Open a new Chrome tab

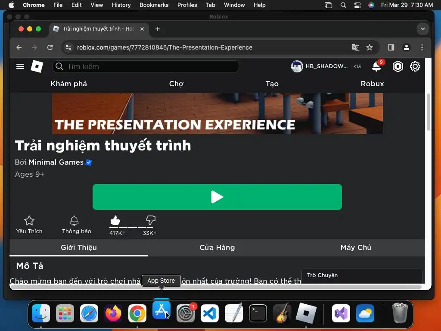tap(158, 29)
